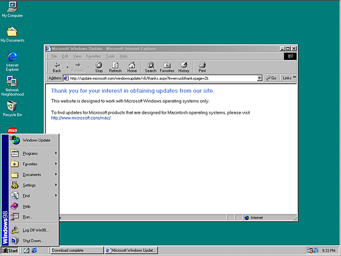This screenshot has width=341, height=256.
Task: Click the Internet zone indicator in status bar
Action: point(270,218)
